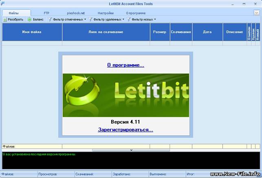Open the pixshock.net tab
The height and width of the screenshot is (178, 262).
(x=76, y=13)
